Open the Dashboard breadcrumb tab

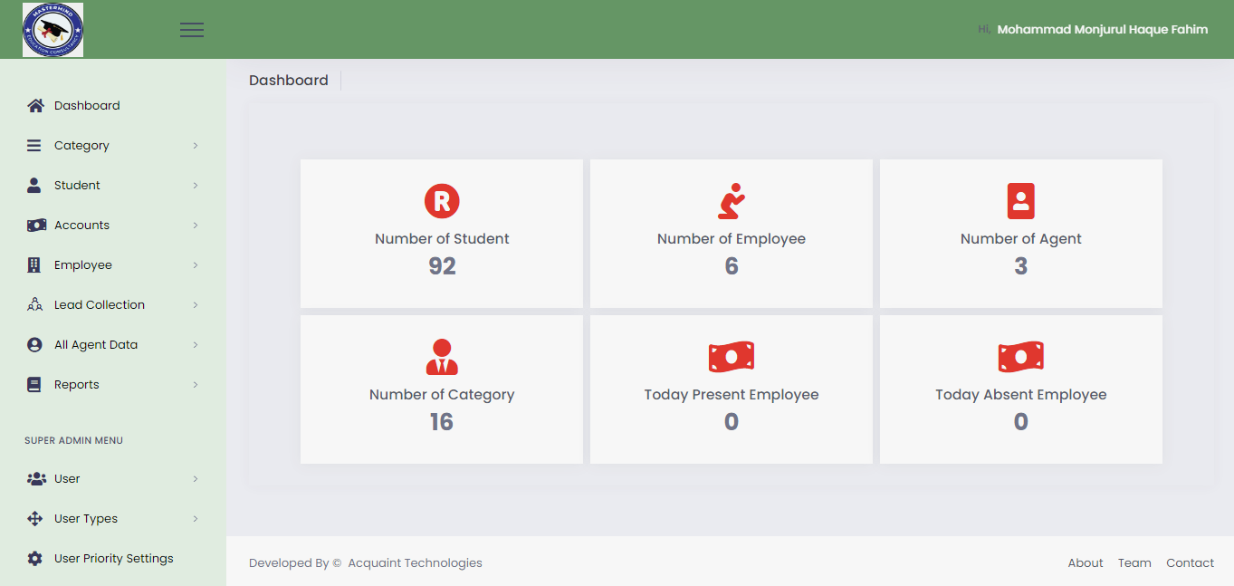(288, 80)
